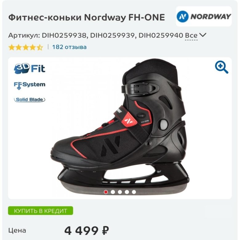The height and width of the screenshot is (240, 240).
Task: Select the fifth image carousel dot
Action: coord(134,192)
